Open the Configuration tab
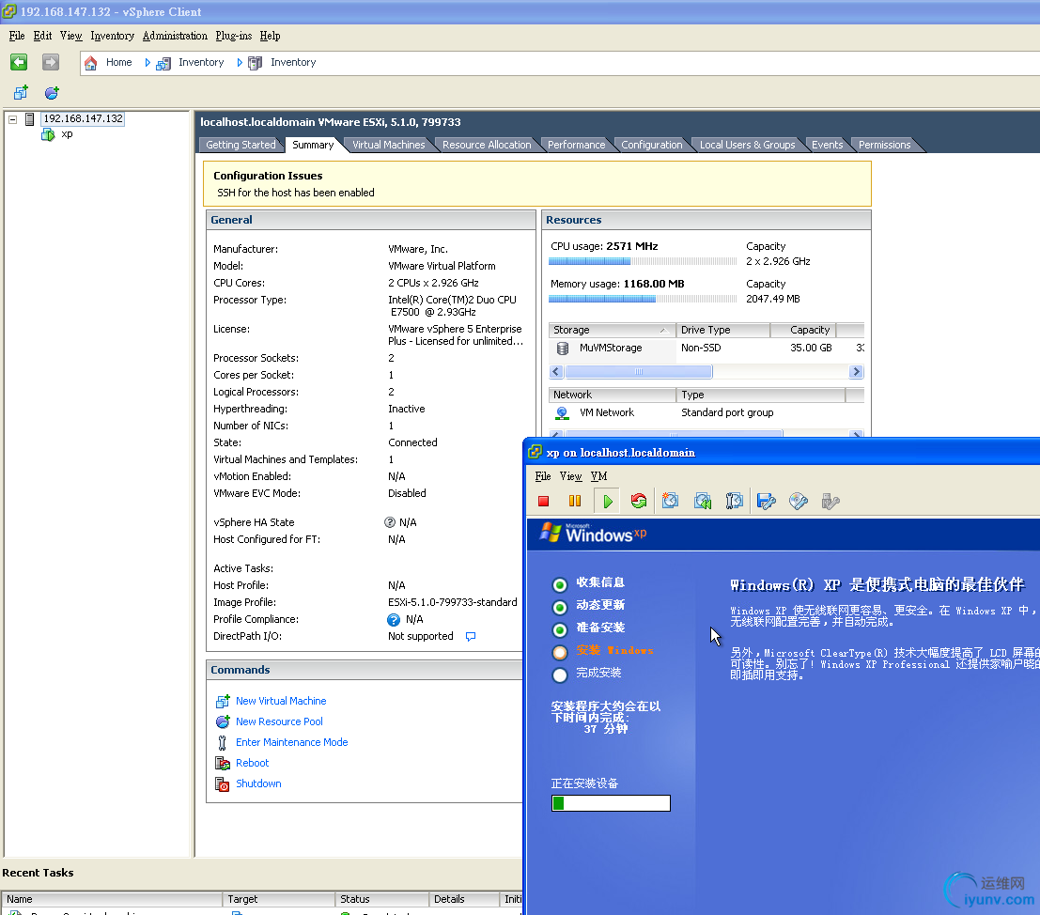 tap(651, 145)
